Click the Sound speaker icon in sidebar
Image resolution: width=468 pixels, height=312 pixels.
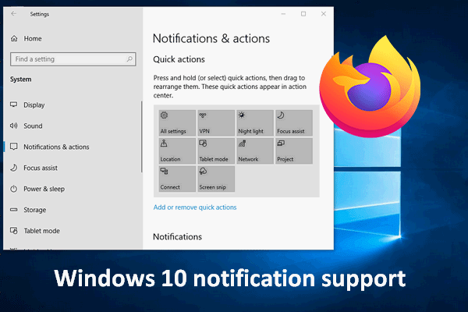(x=14, y=126)
